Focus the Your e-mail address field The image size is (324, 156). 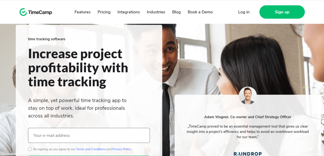[89, 135]
